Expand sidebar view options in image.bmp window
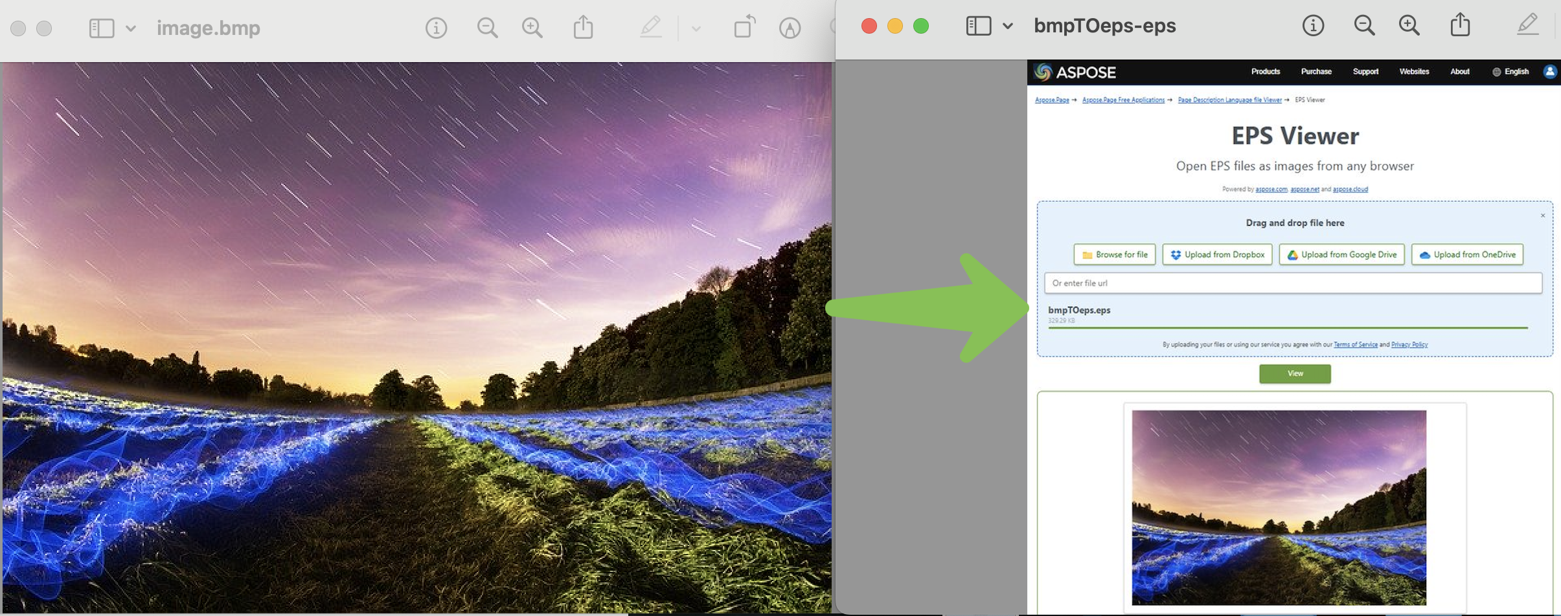 coord(131,28)
